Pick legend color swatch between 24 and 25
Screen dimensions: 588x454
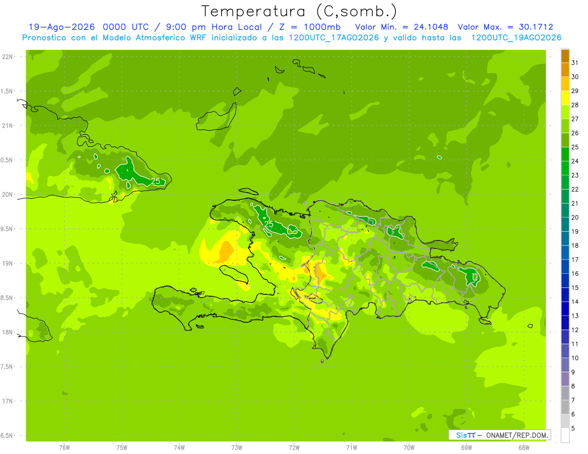565,154
